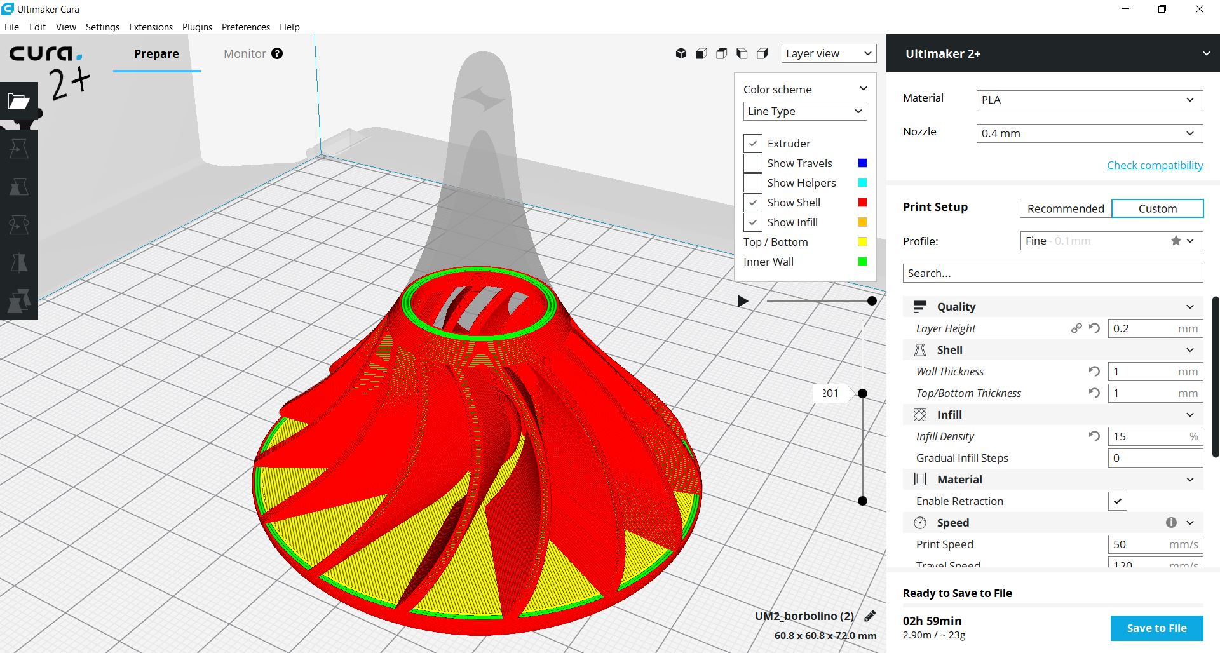Uncheck the Show Infill checkbox
The width and height of the screenshot is (1220, 653).
753,222
